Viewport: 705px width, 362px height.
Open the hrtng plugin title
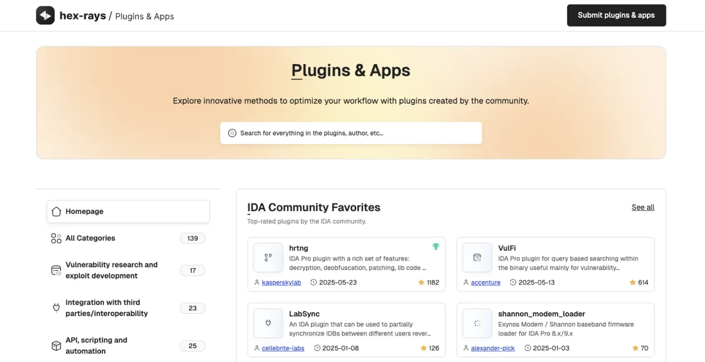(x=298, y=248)
